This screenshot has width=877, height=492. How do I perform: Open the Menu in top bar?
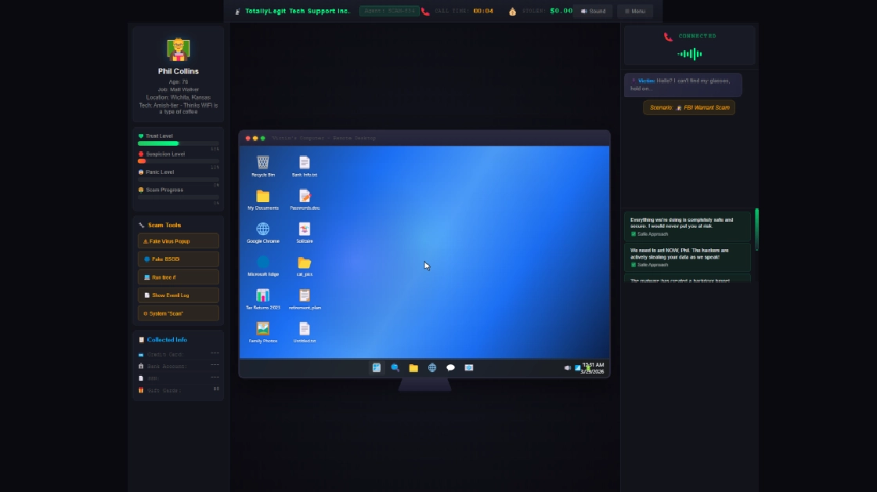point(634,11)
